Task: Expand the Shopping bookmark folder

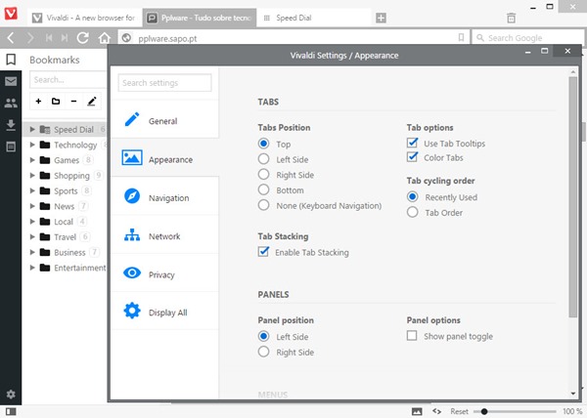Action: click(32, 175)
